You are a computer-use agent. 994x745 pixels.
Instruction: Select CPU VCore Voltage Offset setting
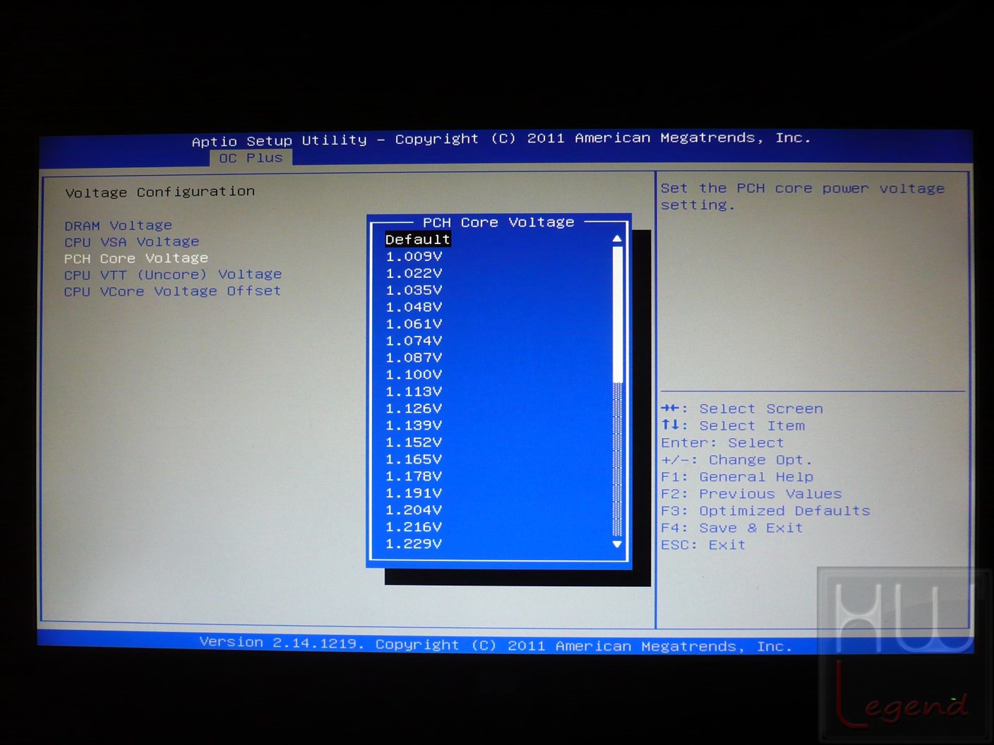[x=172, y=291]
